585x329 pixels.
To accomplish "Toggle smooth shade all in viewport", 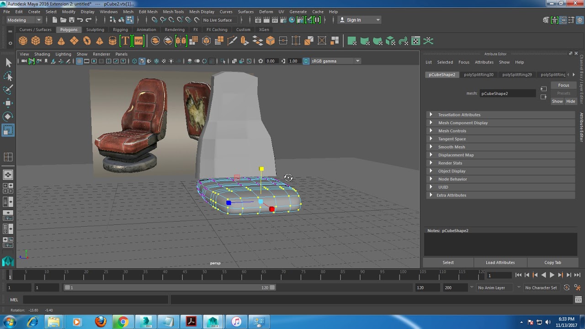I will coord(142,61).
